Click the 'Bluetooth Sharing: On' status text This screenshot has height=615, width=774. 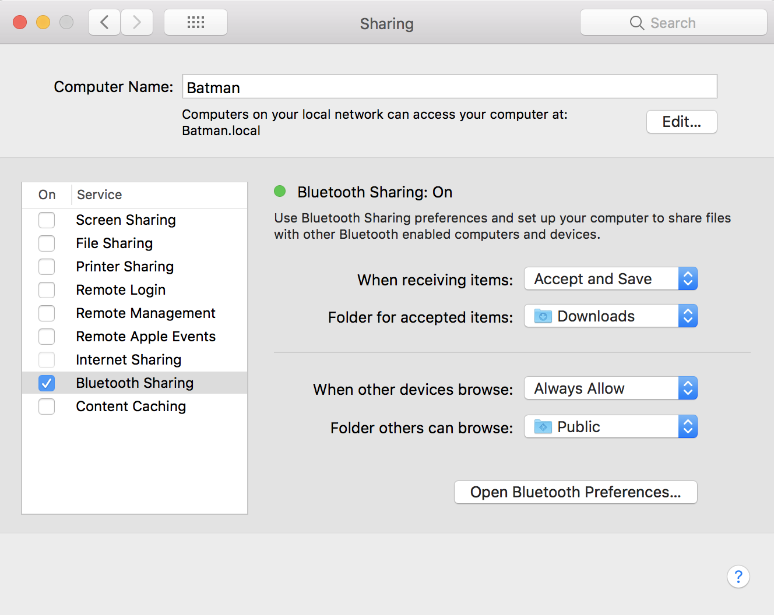click(x=375, y=192)
